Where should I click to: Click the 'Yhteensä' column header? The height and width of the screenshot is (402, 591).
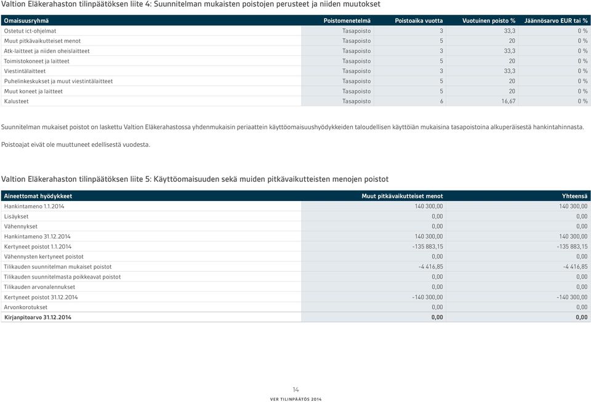click(x=574, y=196)
